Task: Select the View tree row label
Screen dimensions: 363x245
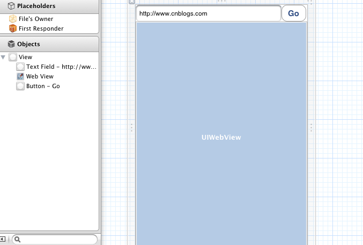Action: [x=25, y=57]
